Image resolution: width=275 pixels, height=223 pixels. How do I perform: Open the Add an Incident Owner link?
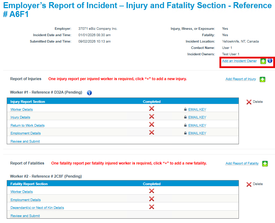pyautogui.click(x=239, y=61)
